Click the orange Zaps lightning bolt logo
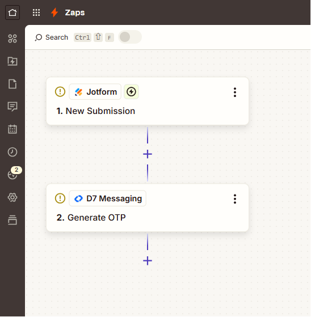This screenshot has height=317, width=311. (54, 12)
